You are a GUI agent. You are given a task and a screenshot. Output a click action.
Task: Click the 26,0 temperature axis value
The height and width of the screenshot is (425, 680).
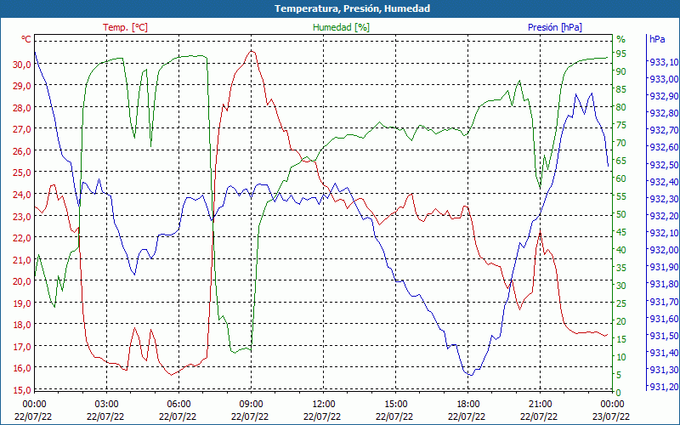22,151
